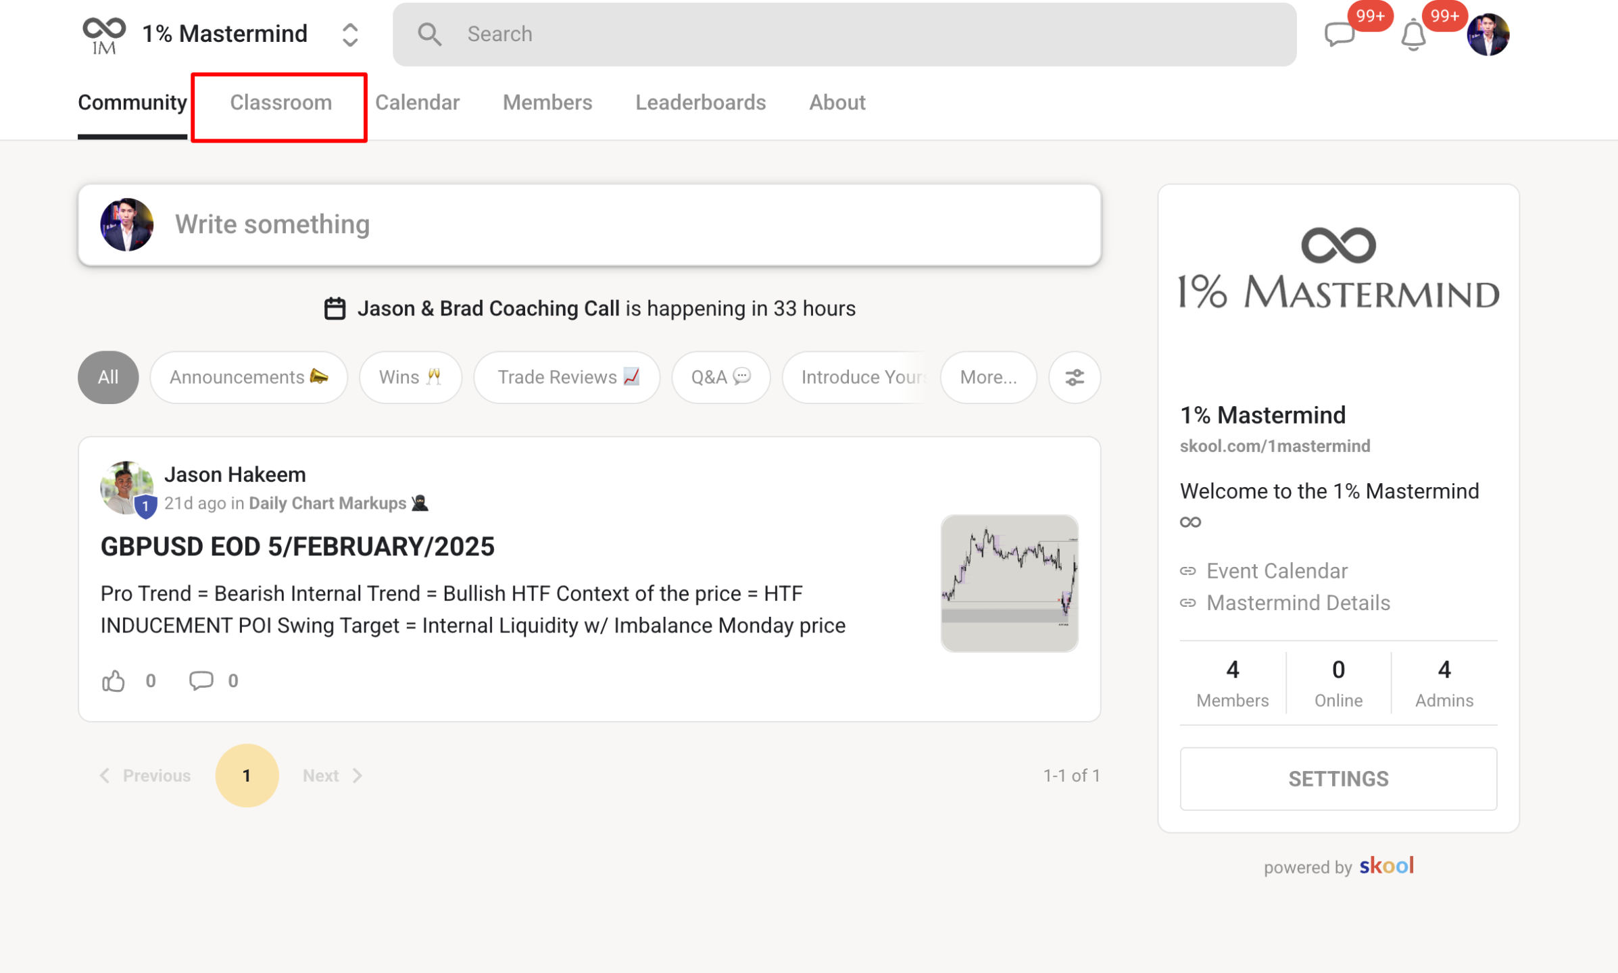This screenshot has height=973, width=1618.
Task: Click the 1% Mastermind infinity logo
Action: click(104, 34)
